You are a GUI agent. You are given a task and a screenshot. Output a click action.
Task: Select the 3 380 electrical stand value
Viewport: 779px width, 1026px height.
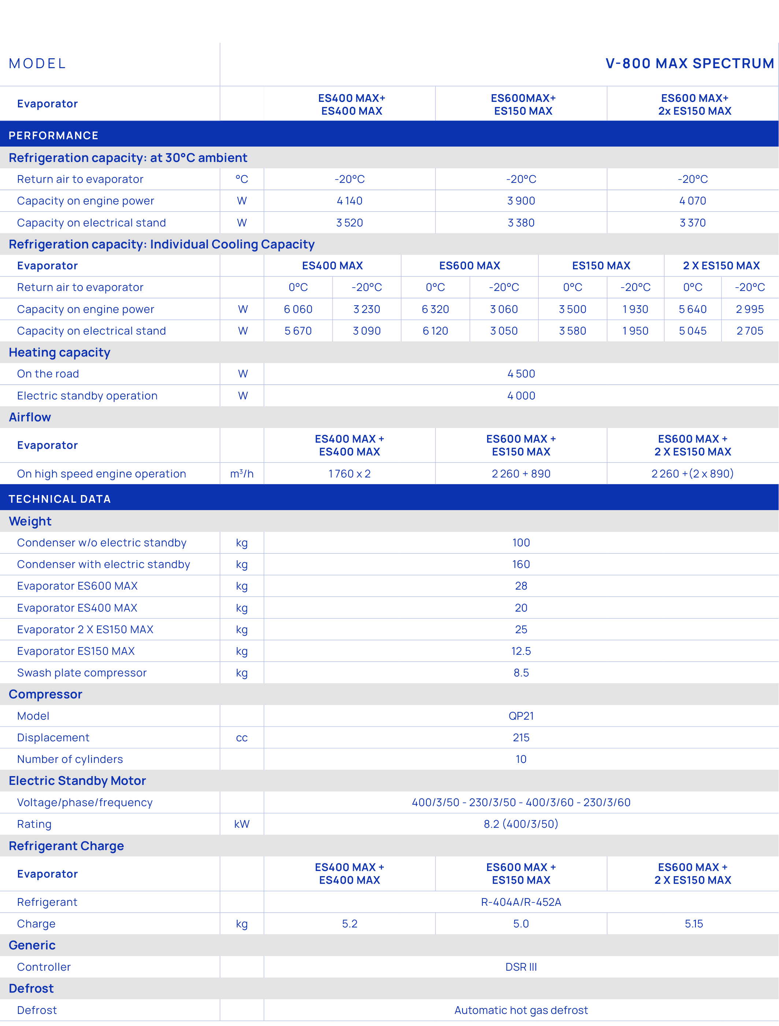click(521, 223)
